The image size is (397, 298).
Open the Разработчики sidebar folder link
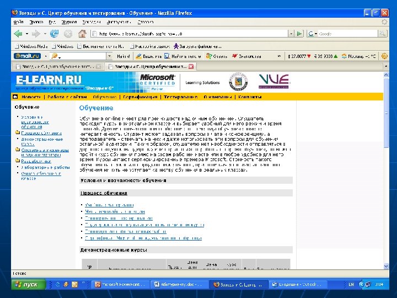pos(36,161)
